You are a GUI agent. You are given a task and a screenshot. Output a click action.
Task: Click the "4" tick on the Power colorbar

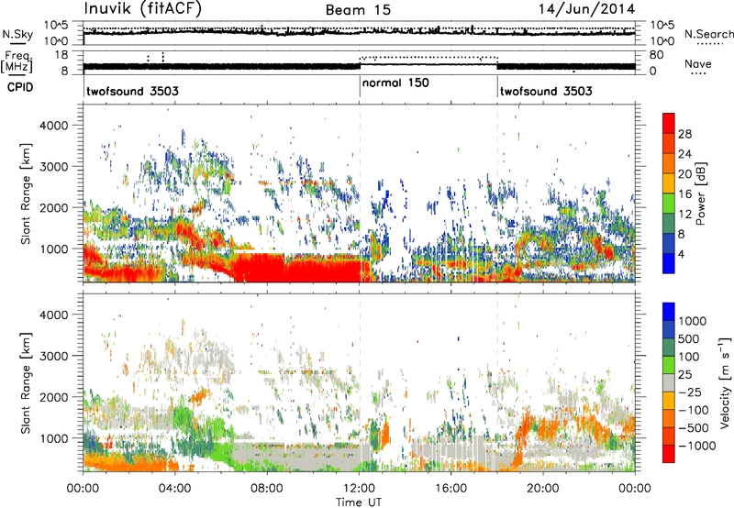click(x=681, y=255)
